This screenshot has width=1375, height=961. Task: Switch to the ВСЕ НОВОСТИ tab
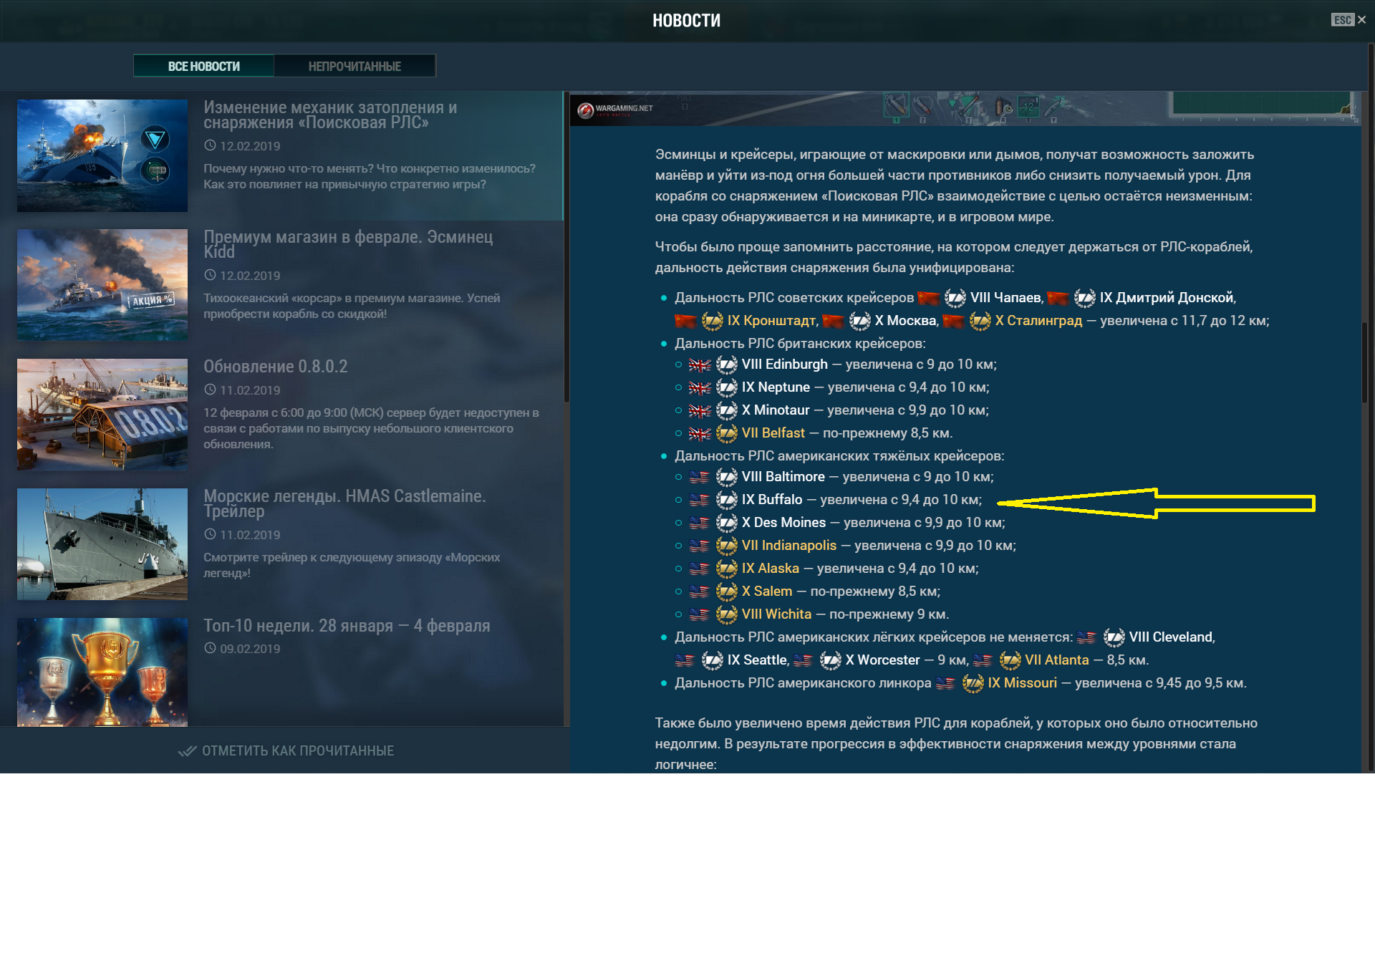point(203,66)
